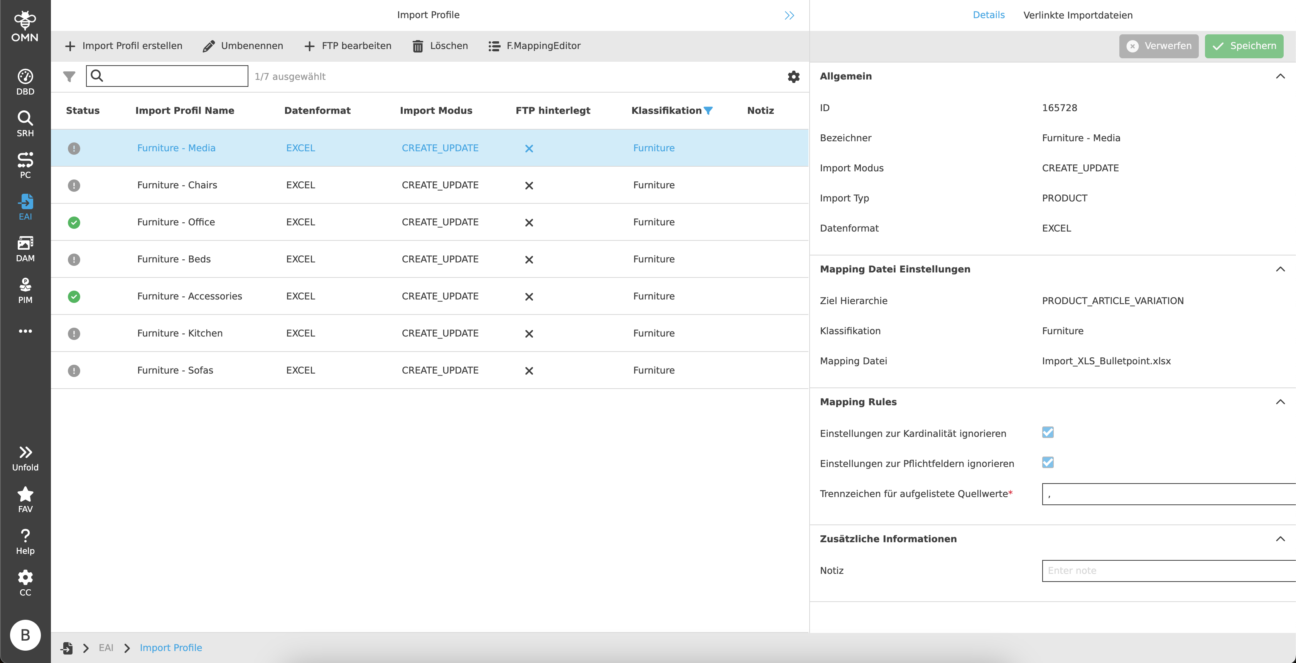
Task: Collapse the Mapping Rules section
Action: 1281,402
